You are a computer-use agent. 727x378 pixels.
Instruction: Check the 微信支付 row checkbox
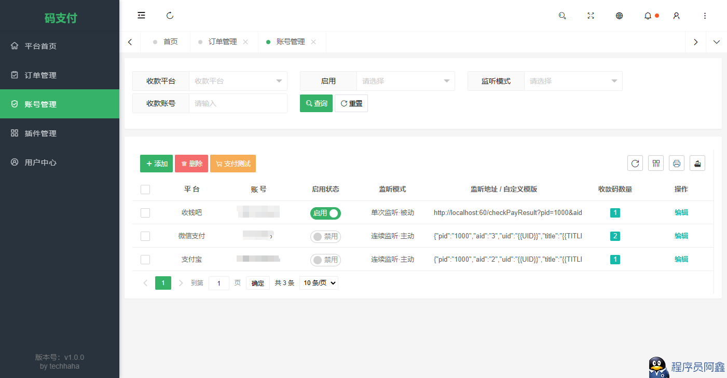point(145,236)
